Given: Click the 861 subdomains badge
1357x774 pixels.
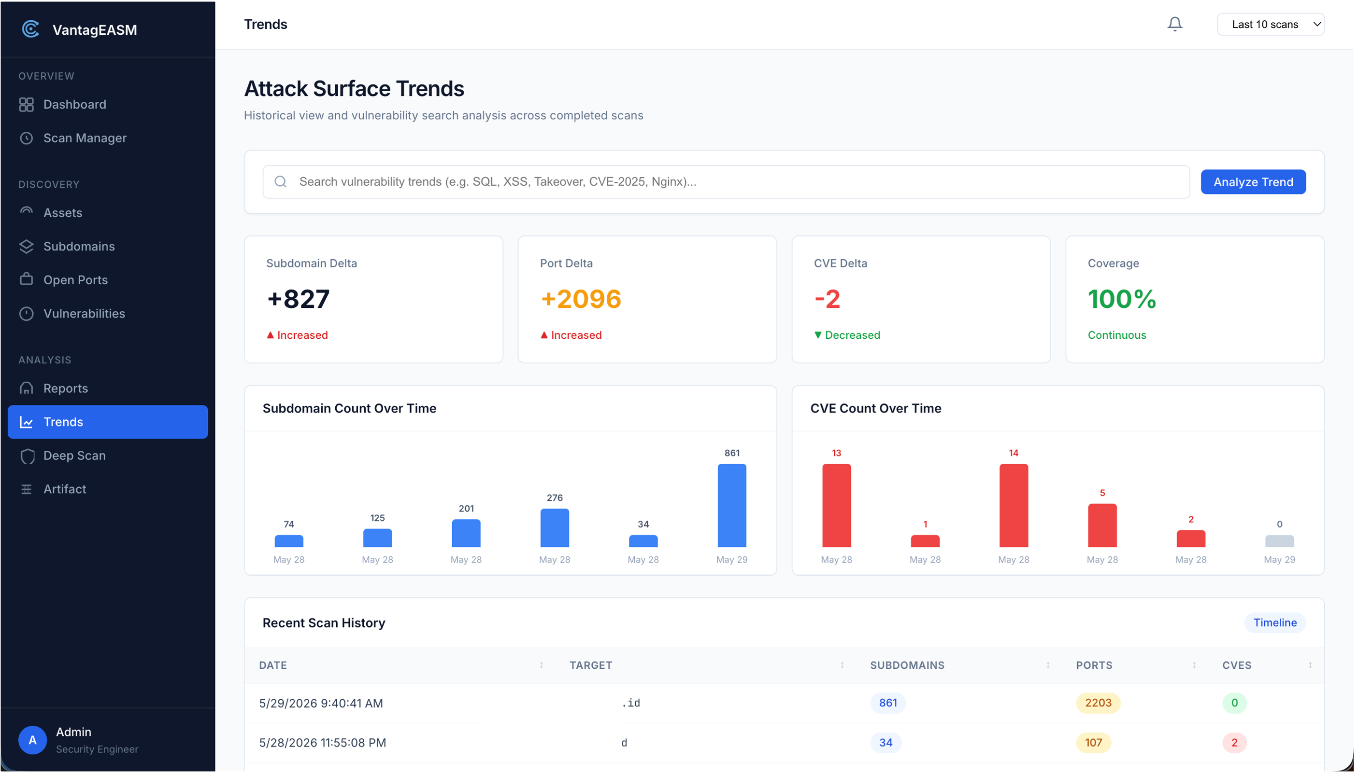Looking at the screenshot, I should tap(887, 703).
